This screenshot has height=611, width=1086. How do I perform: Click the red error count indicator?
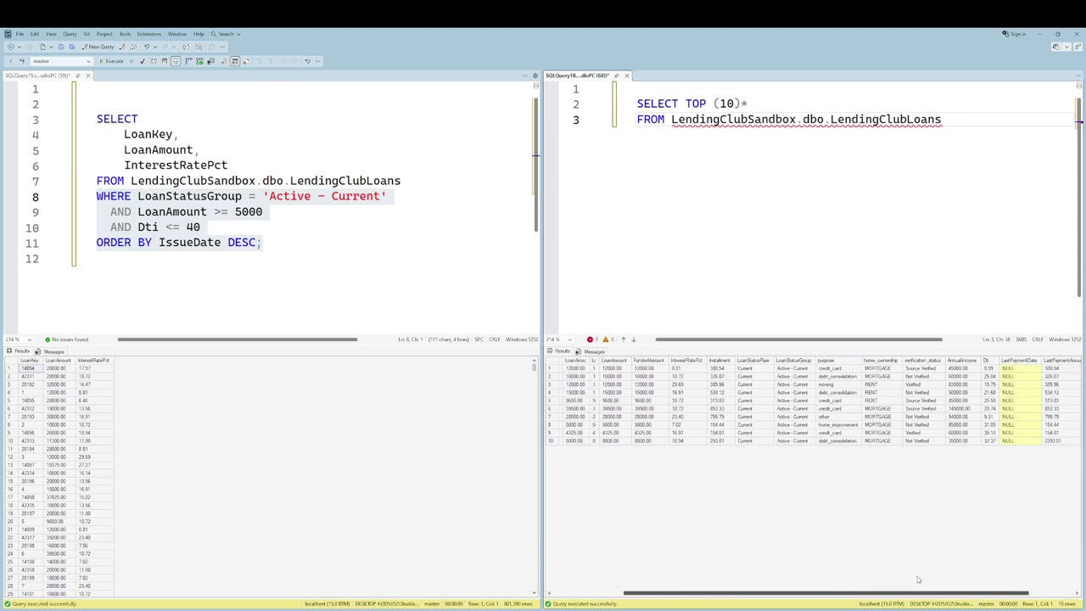click(592, 339)
